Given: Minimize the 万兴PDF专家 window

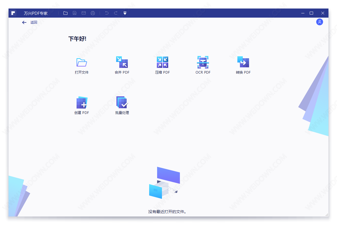Looking at the screenshot, I should 303,13.
